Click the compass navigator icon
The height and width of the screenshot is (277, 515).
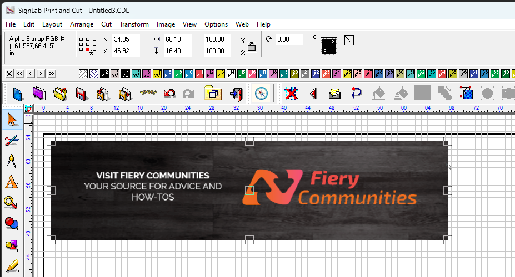pos(262,93)
